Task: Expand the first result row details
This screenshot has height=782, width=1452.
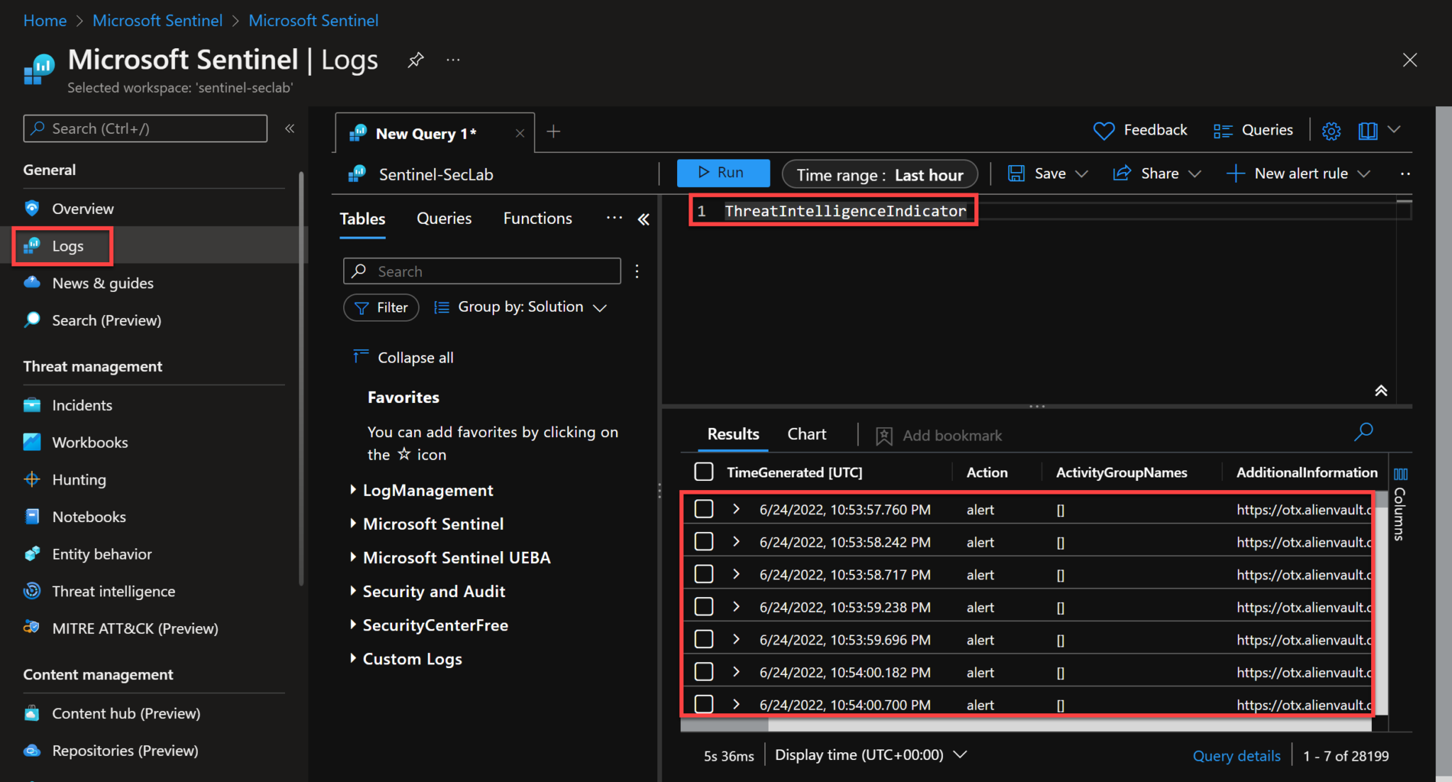Action: click(735, 509)
